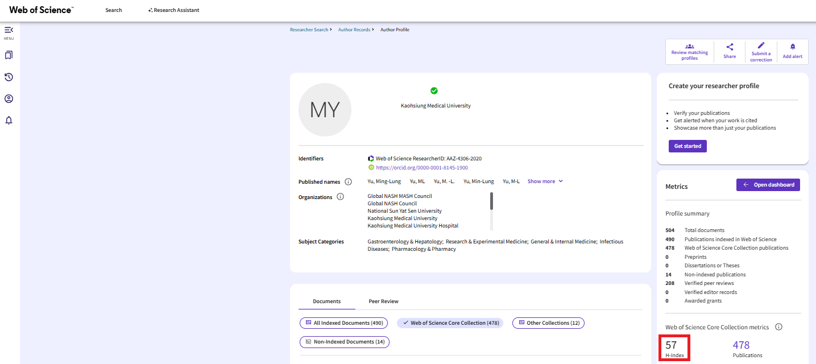Select All Indexed Documents (490) filter
The image size is (816, 364).
coord(344,323)
